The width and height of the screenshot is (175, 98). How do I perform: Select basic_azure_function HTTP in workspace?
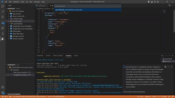coord(20,72)
